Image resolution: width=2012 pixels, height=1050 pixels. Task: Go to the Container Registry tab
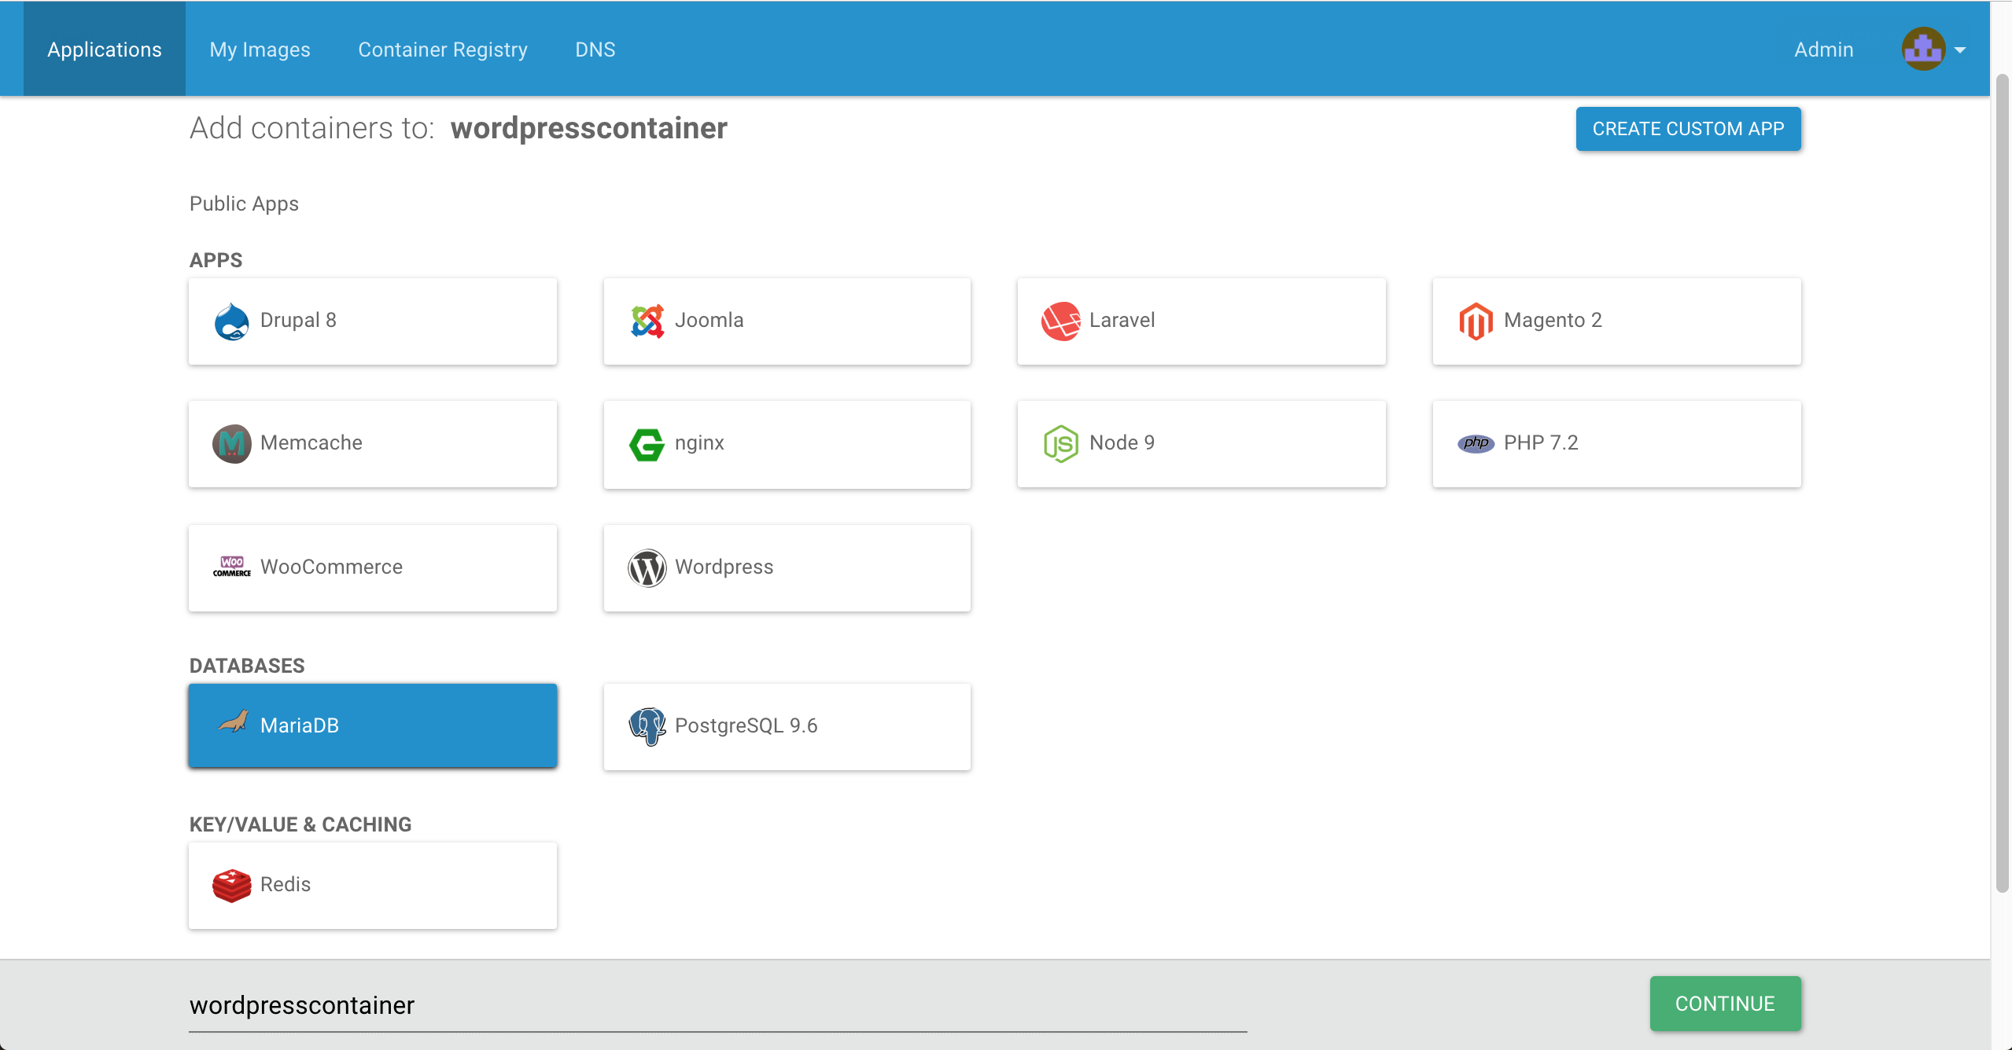(x=443, y=49)
